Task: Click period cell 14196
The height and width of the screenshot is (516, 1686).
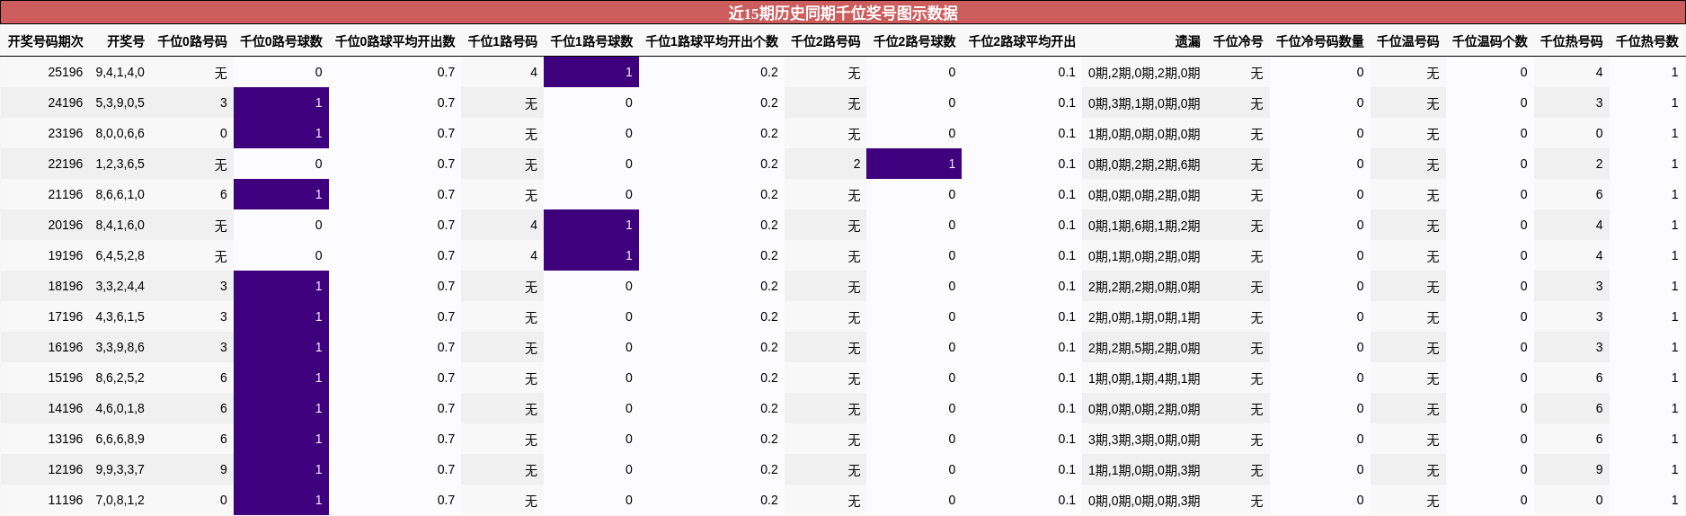Action: [x=66, y=408]
